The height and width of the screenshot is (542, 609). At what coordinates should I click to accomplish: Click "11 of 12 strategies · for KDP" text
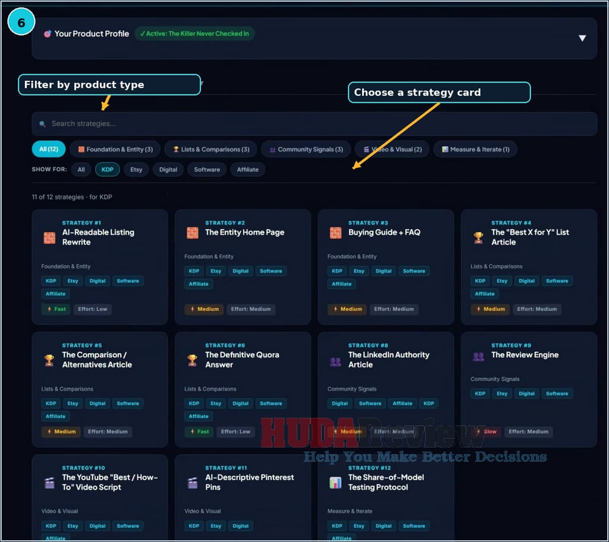point(72,197)
